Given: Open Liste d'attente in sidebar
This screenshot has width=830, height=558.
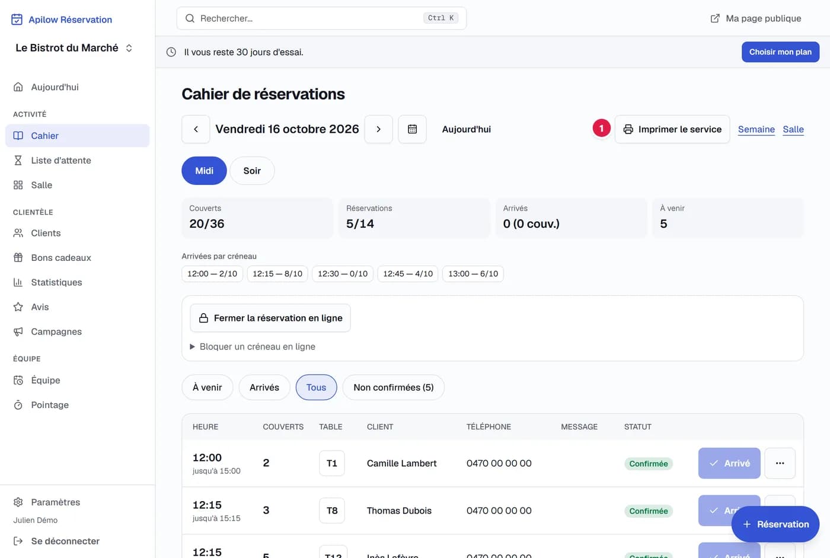Looking at the screenshot, I should click(77, 160).
